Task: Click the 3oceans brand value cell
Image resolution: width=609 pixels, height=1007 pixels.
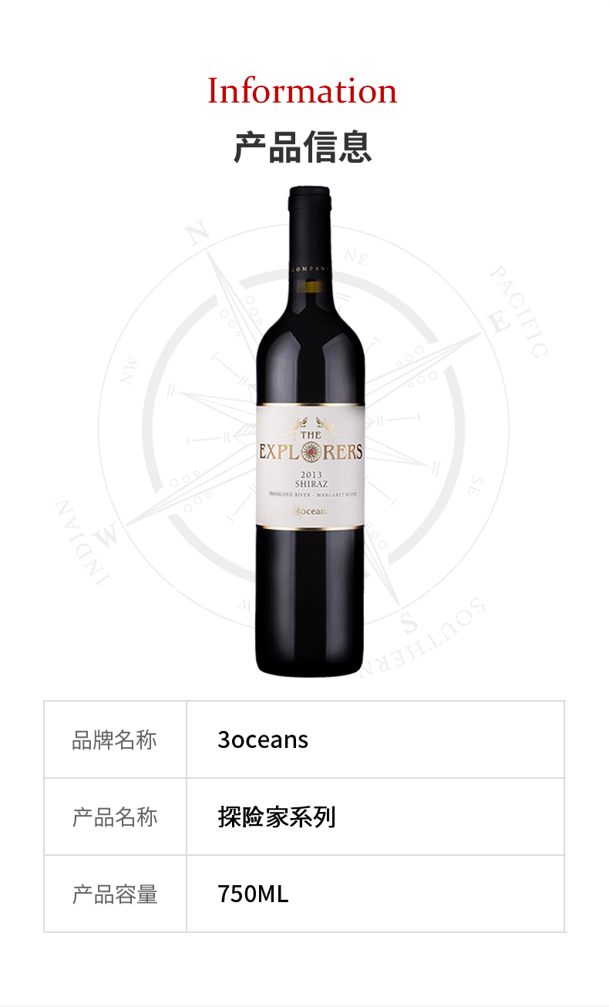Action: pyautogui.click(x=375, y=740)
